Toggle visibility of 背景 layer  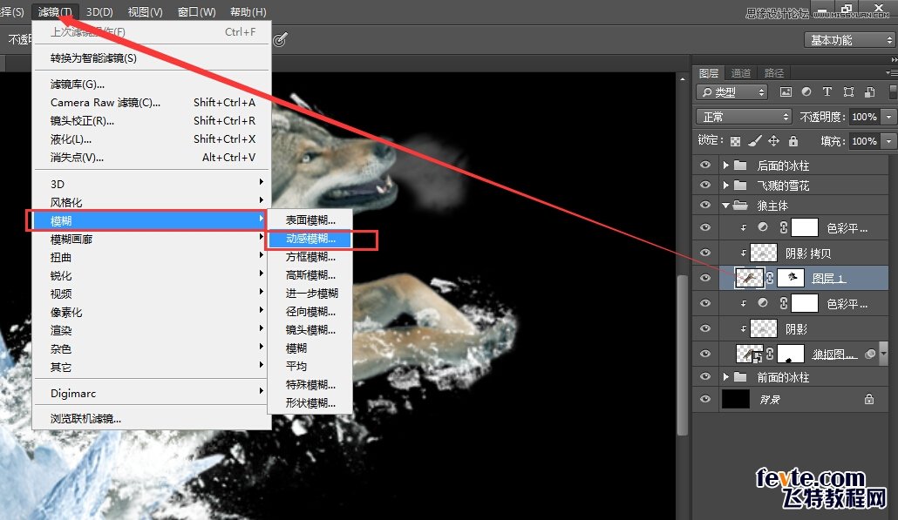(x=705, y=399)
